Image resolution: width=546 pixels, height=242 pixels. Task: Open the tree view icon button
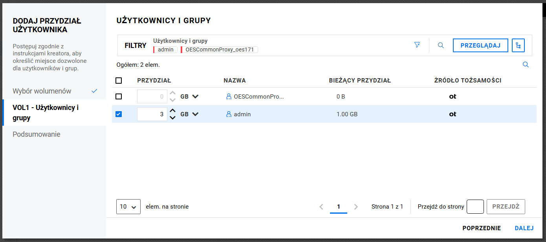pos(518,45)
